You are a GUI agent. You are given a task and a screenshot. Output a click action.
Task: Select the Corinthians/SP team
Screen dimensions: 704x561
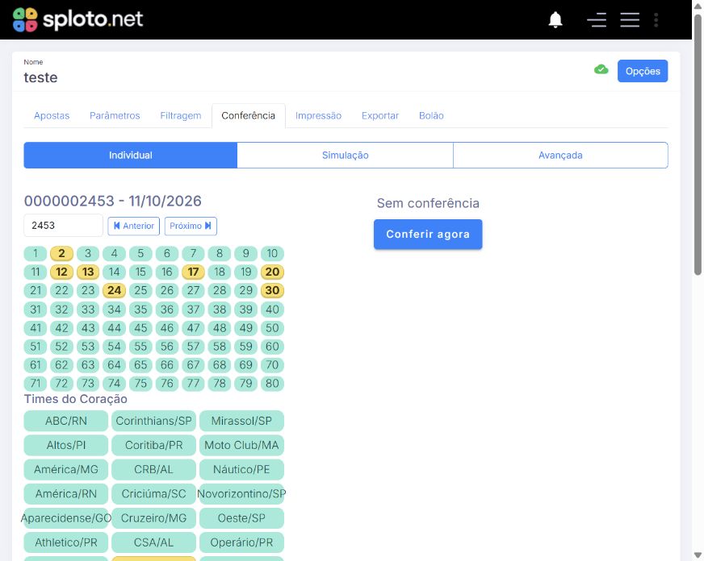pyautogui.click(x=153, y=421)
